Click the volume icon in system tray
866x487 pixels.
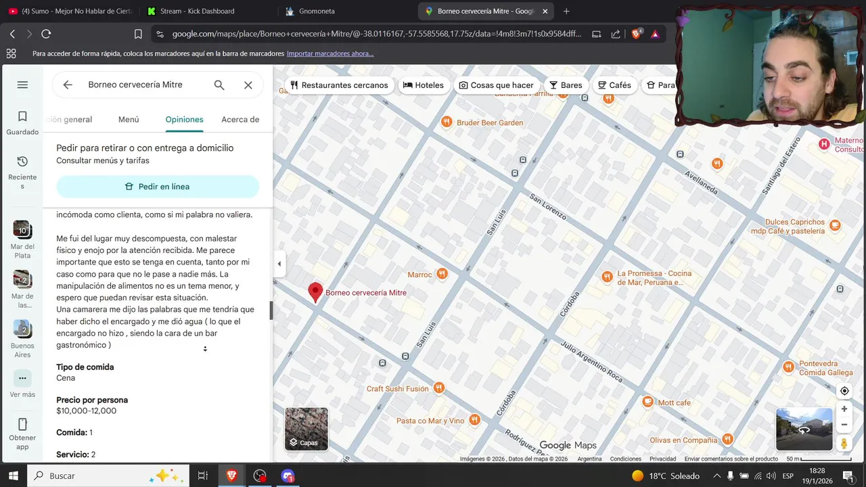point(771,476)
